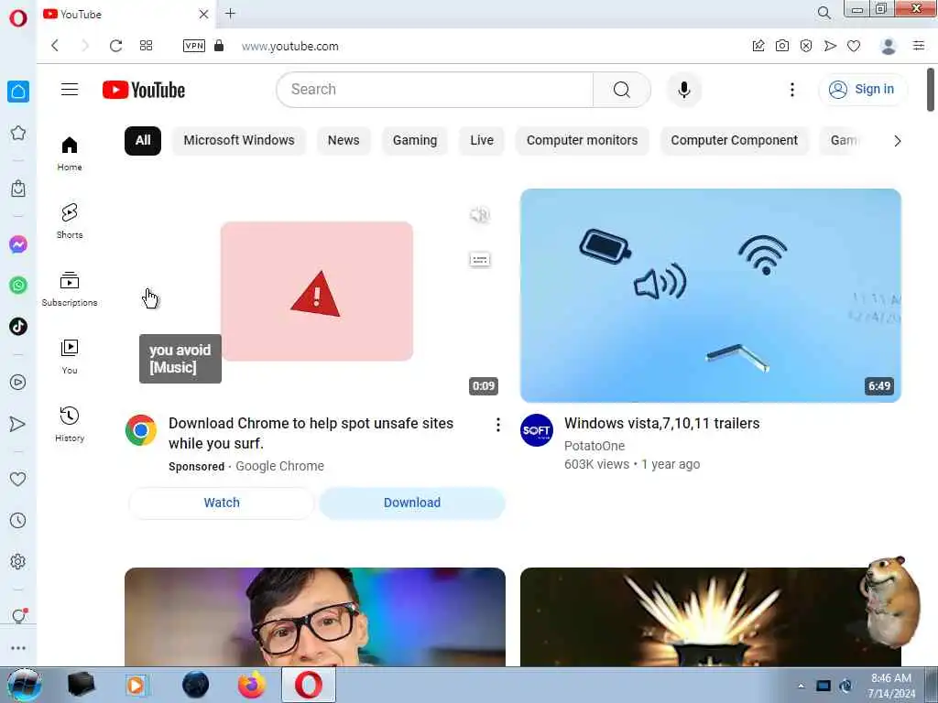Open the PotatoOne channel link
This screenshot has height=703, width=938.
[594, 446]
